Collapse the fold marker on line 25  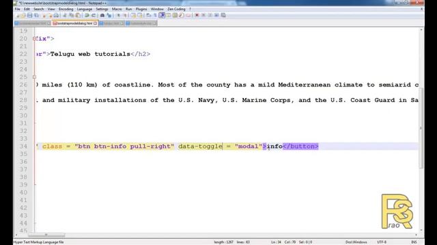[34, 77]
